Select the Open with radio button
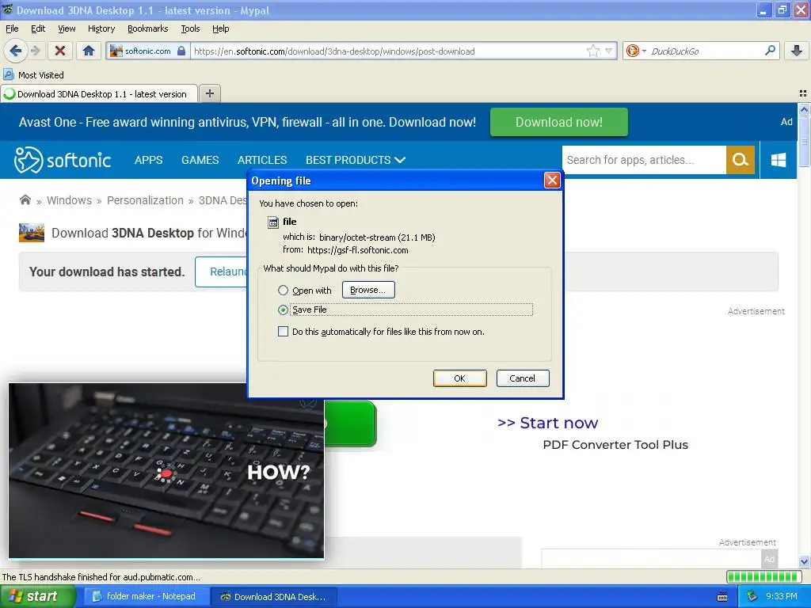This screenshot has height=608, width=811. 283,290
